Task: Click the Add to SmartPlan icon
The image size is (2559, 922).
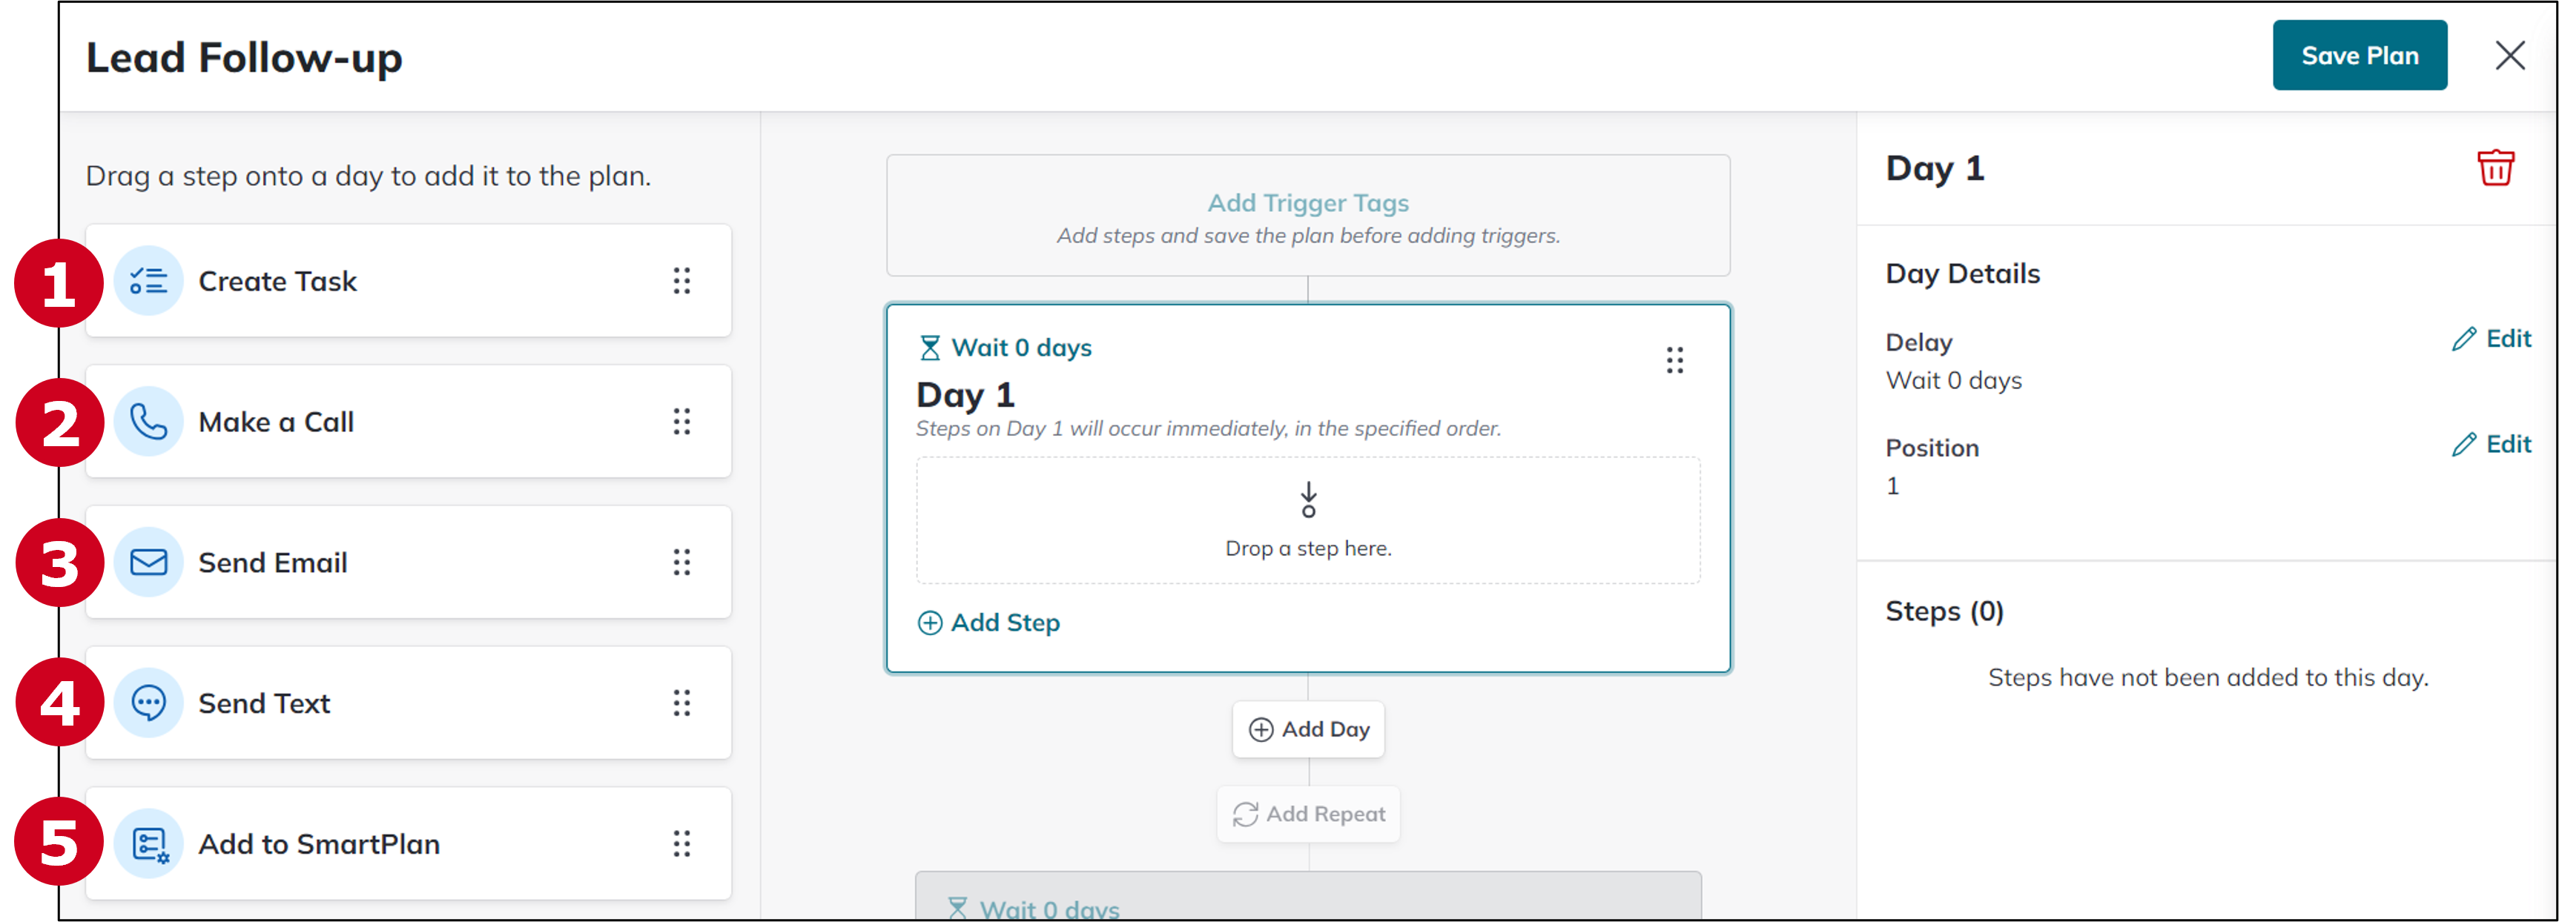Action: point(149,845)
